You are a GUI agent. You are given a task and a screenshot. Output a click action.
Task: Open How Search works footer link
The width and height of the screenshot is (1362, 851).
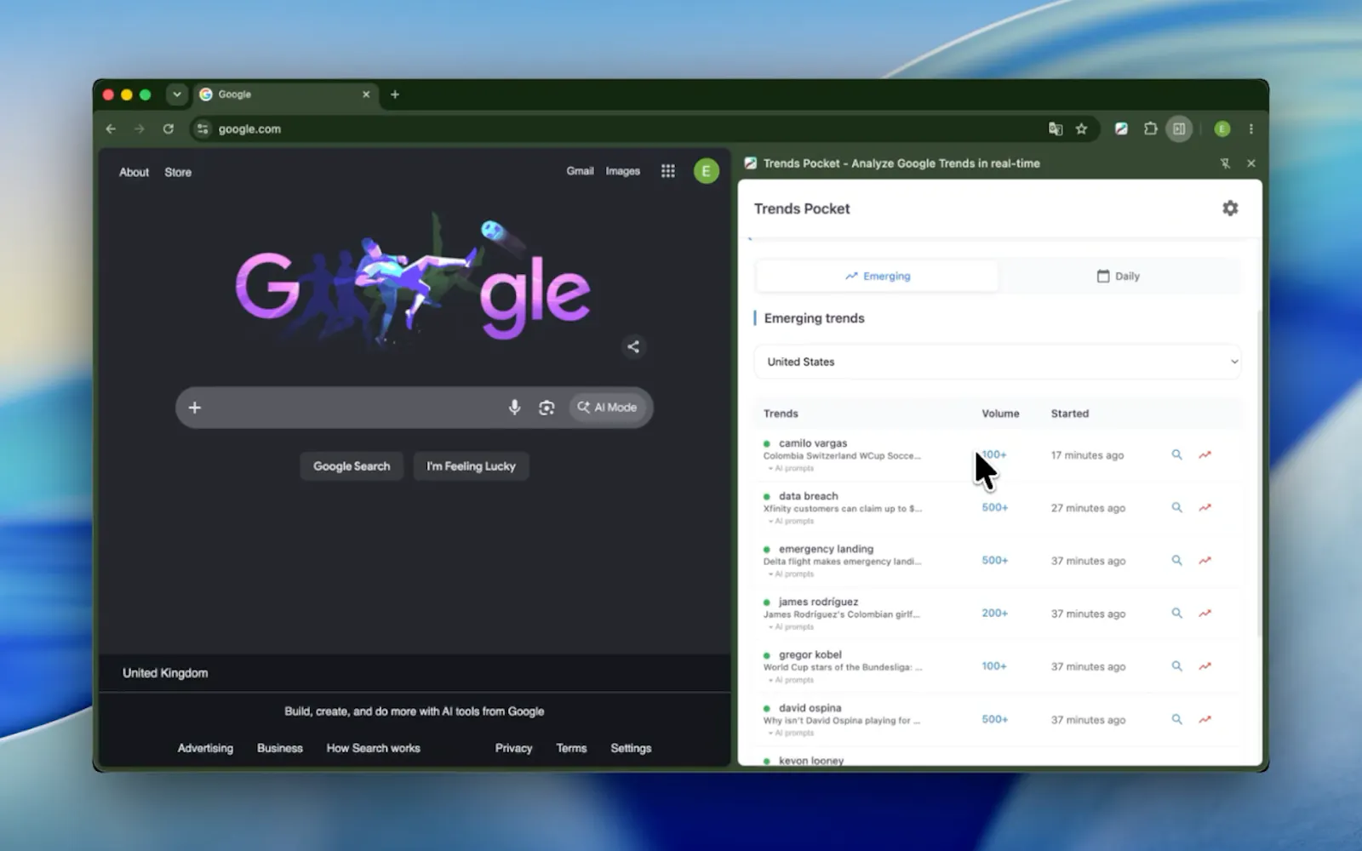[x=374, y=748]
